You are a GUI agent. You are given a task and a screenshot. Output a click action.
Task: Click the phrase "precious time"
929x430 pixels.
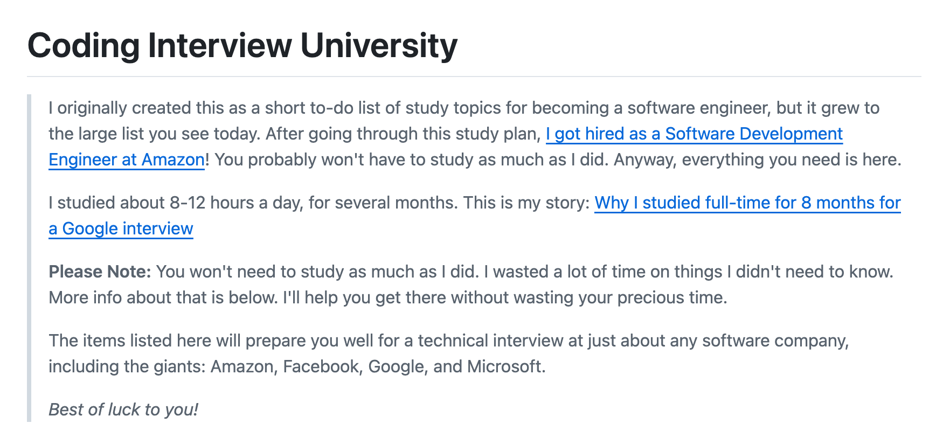tap(670, 297)
